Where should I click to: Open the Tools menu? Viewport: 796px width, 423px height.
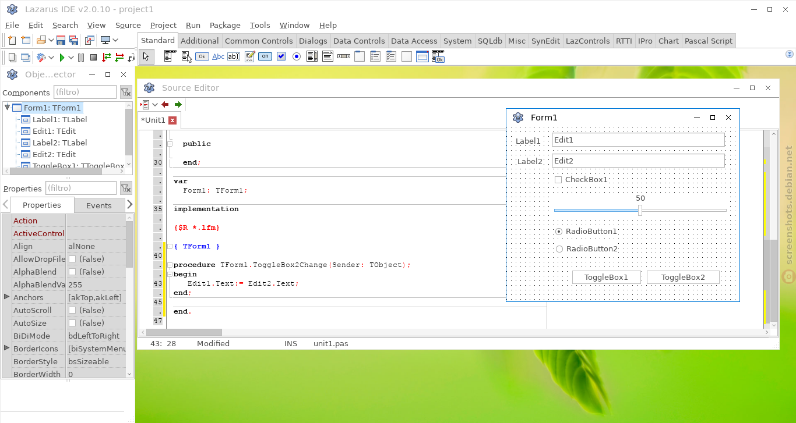pos(260,25)
